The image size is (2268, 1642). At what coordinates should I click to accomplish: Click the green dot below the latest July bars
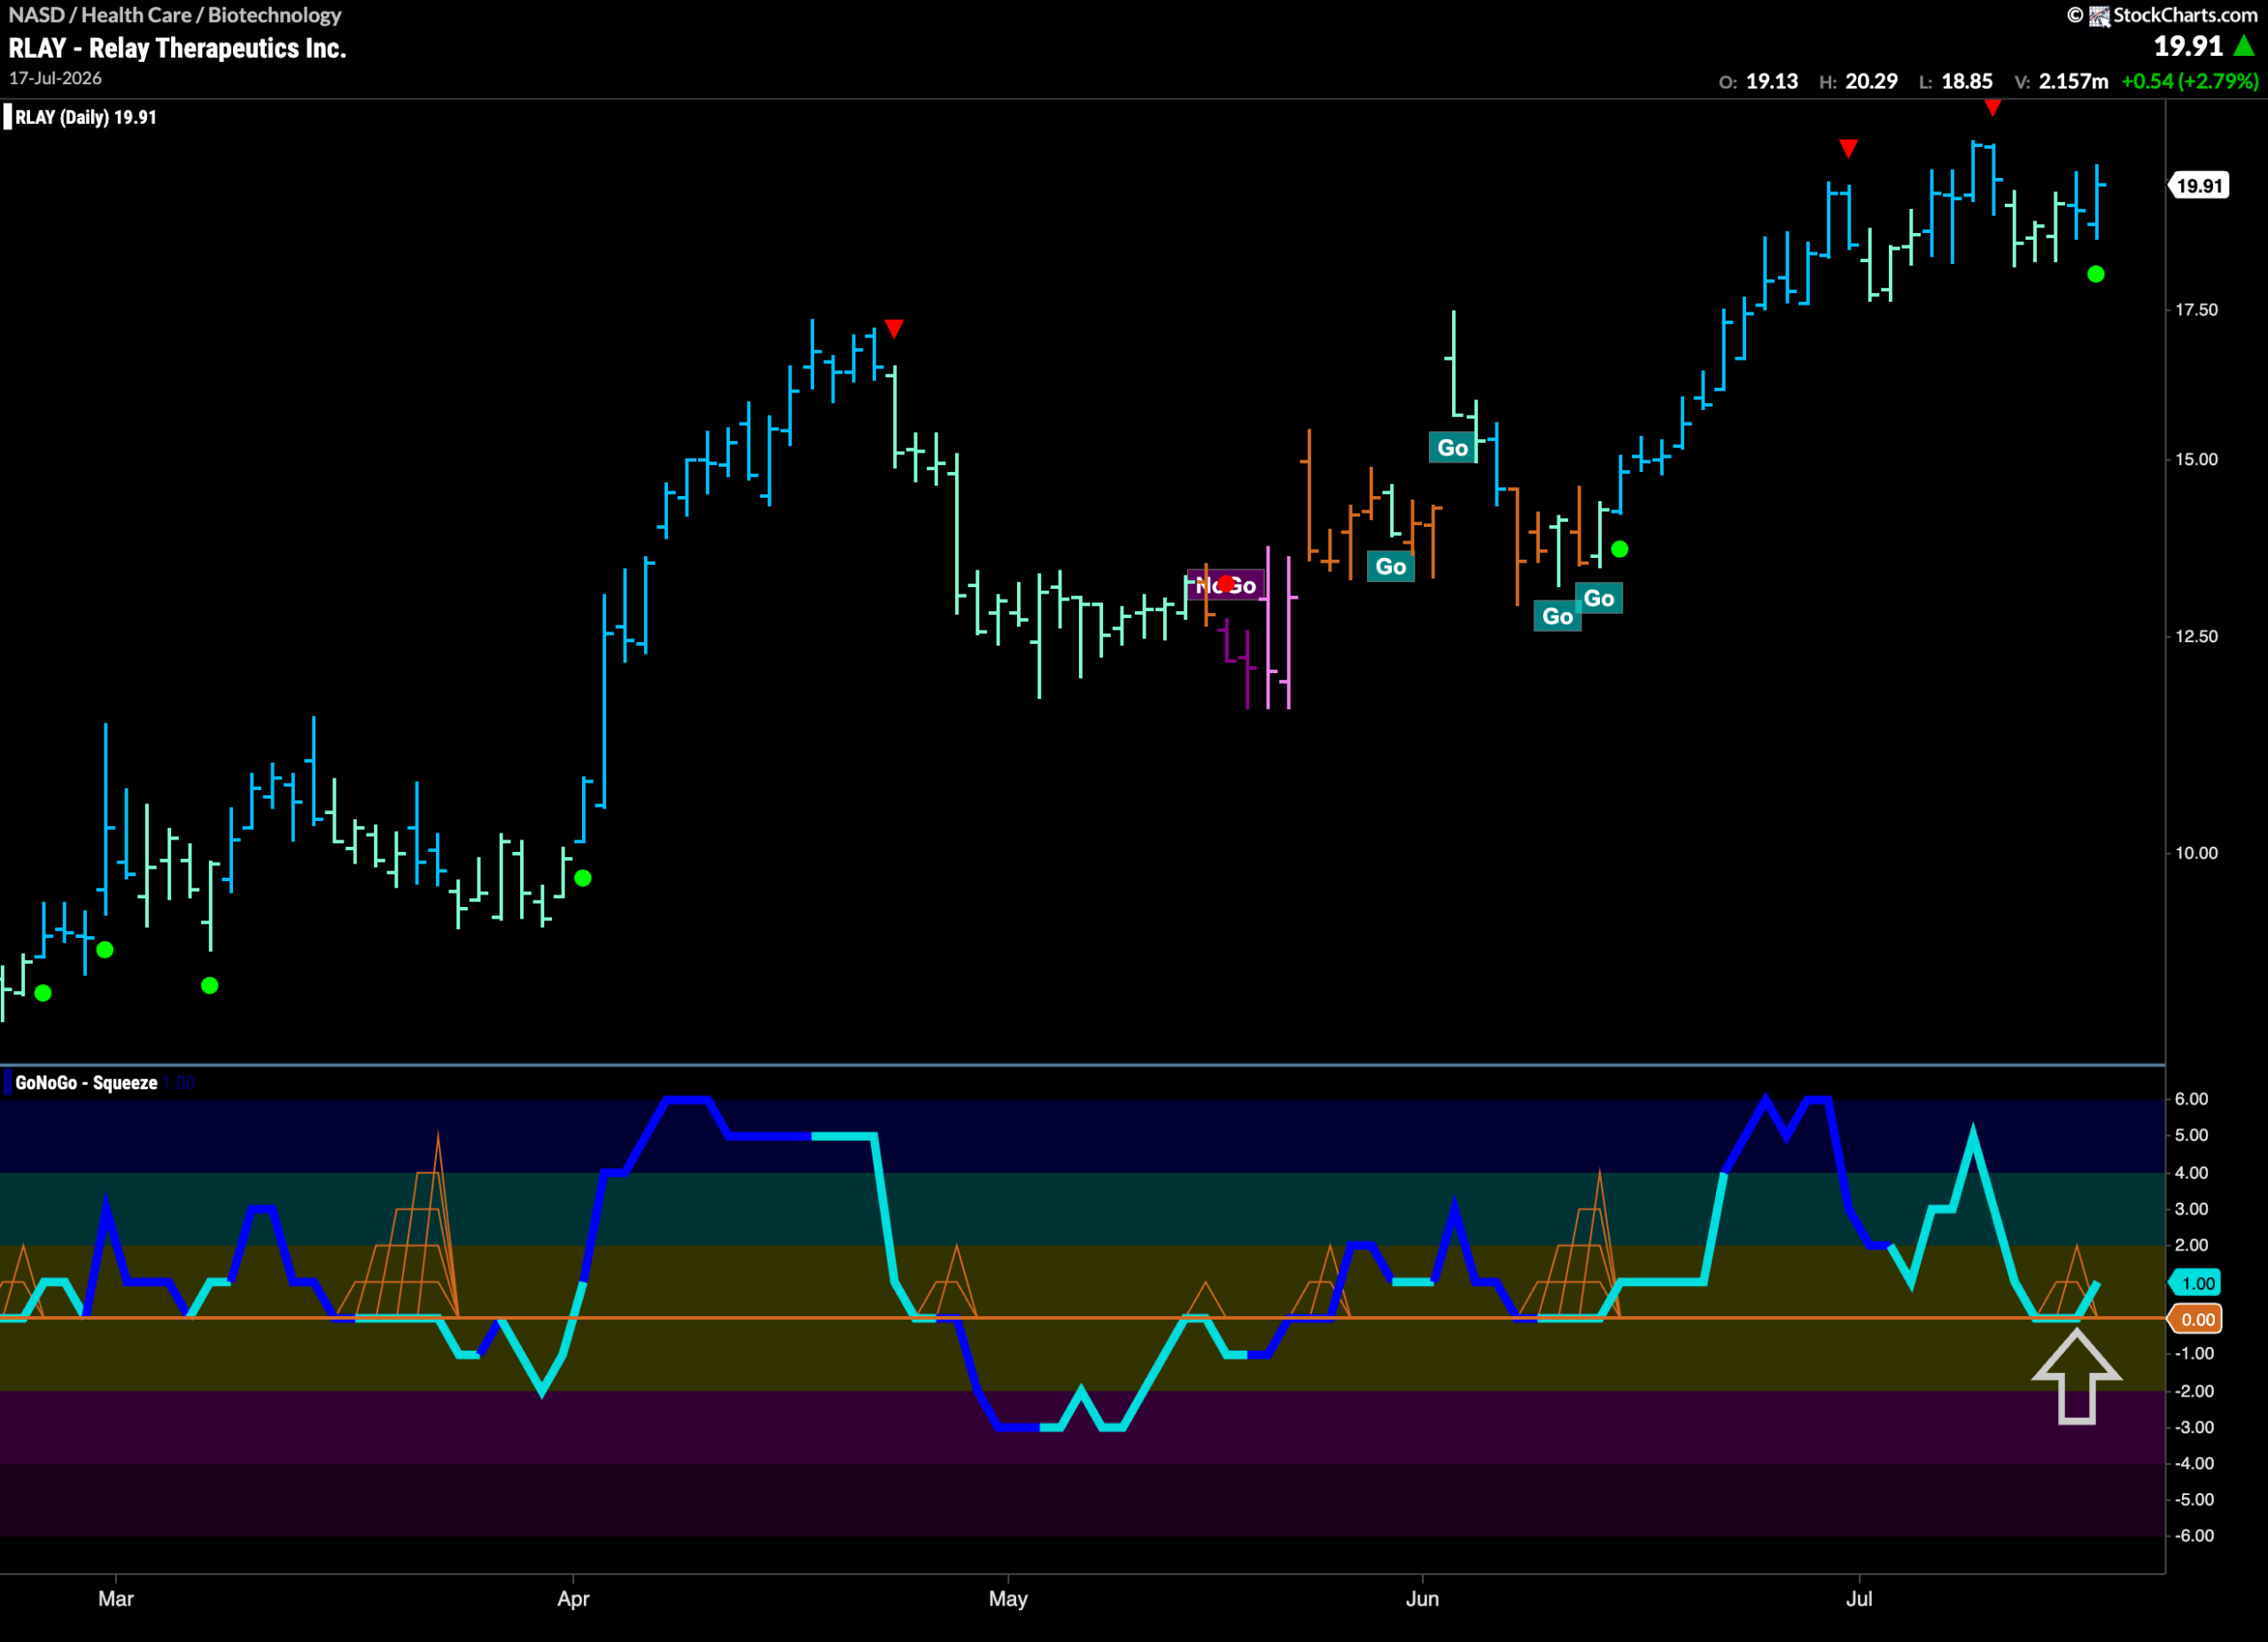click(2096, 274)
